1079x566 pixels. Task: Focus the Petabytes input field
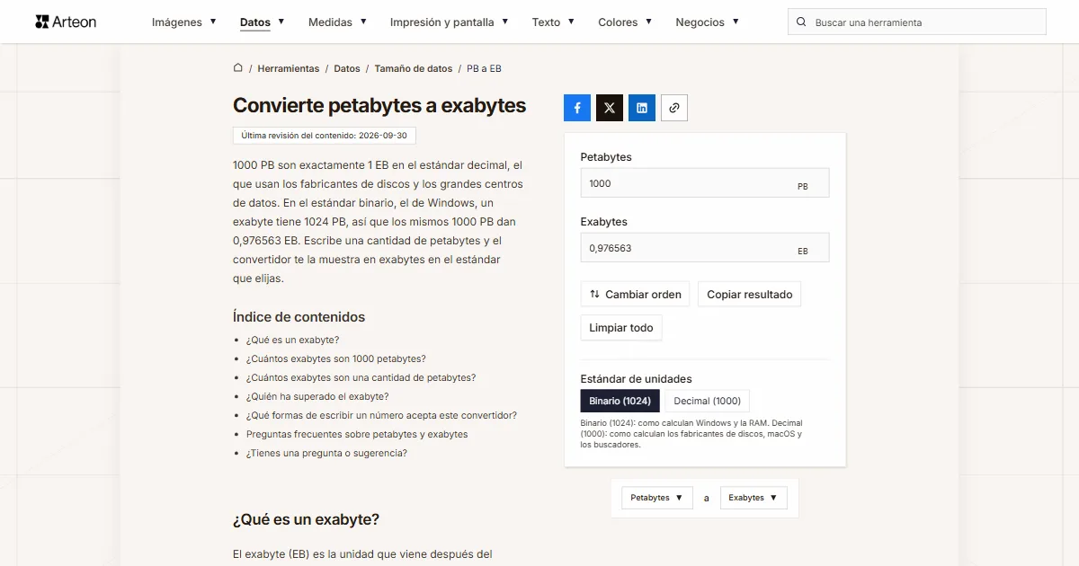point(705,183)
